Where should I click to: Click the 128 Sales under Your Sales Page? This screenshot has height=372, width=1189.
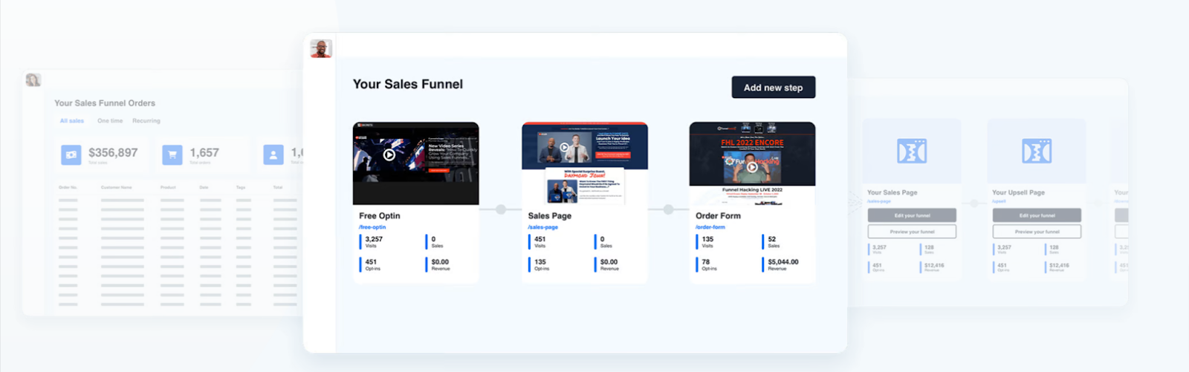pyautogui.click(x=929, y=247)
